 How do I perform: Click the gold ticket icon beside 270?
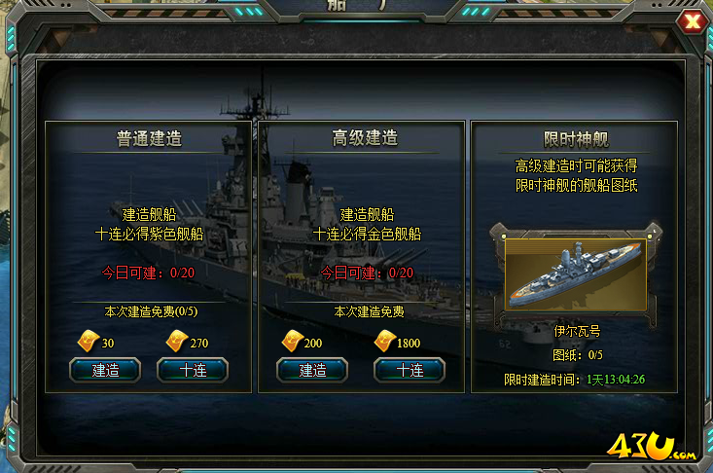pos(177,342)
